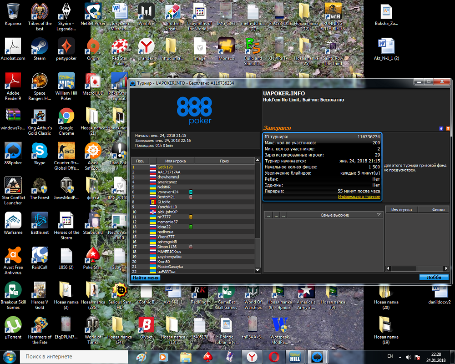Select the Avast Free Antivirus icon
The image size is (455, 364).
coord(13,261)
